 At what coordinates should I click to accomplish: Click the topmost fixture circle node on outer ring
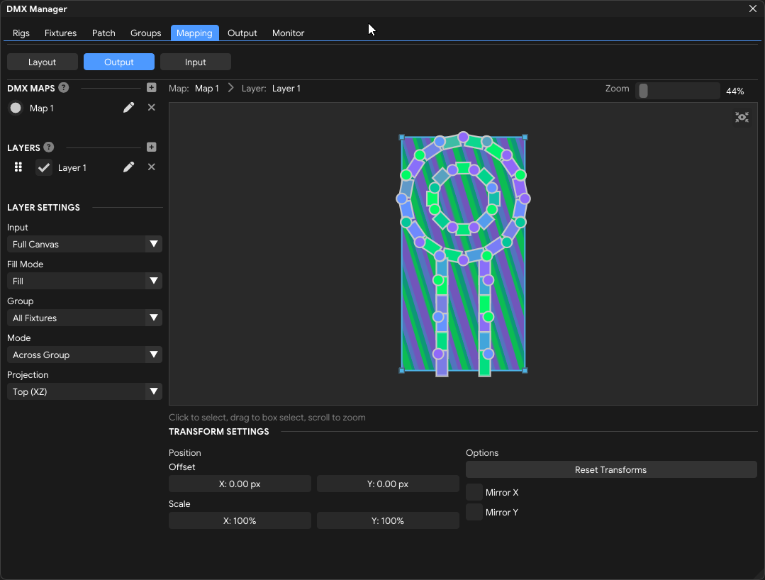(x=463, y=137)
